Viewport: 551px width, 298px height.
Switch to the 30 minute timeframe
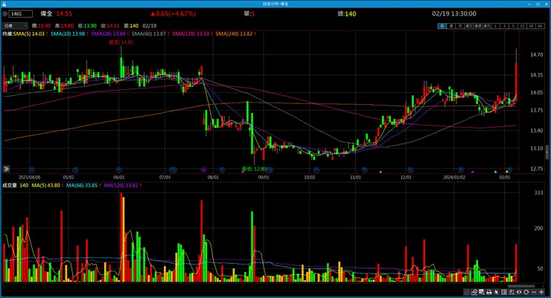point(531,26)
